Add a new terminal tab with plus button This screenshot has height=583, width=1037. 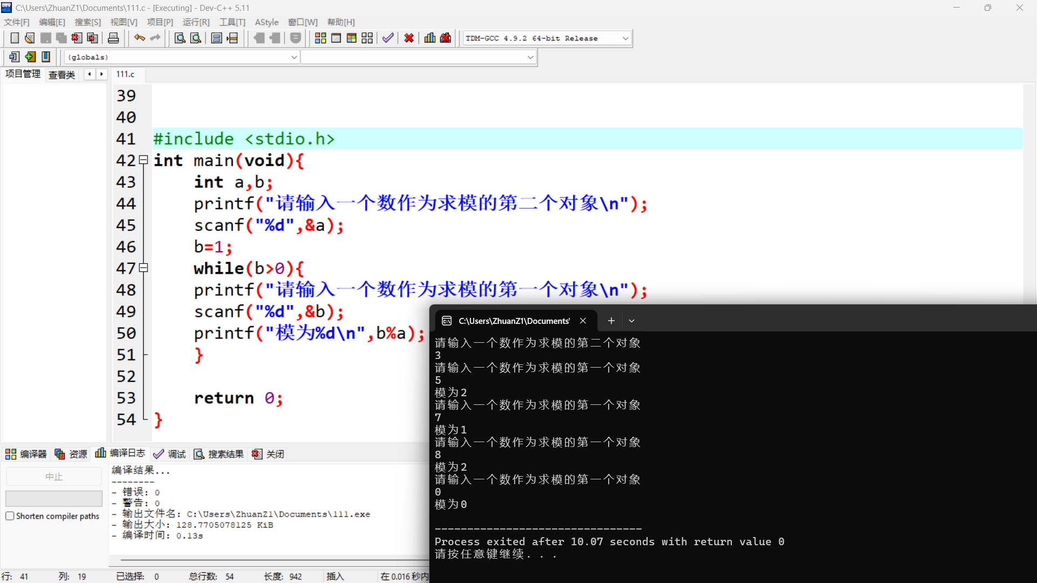pyautogui.click(x=611, y=321)
